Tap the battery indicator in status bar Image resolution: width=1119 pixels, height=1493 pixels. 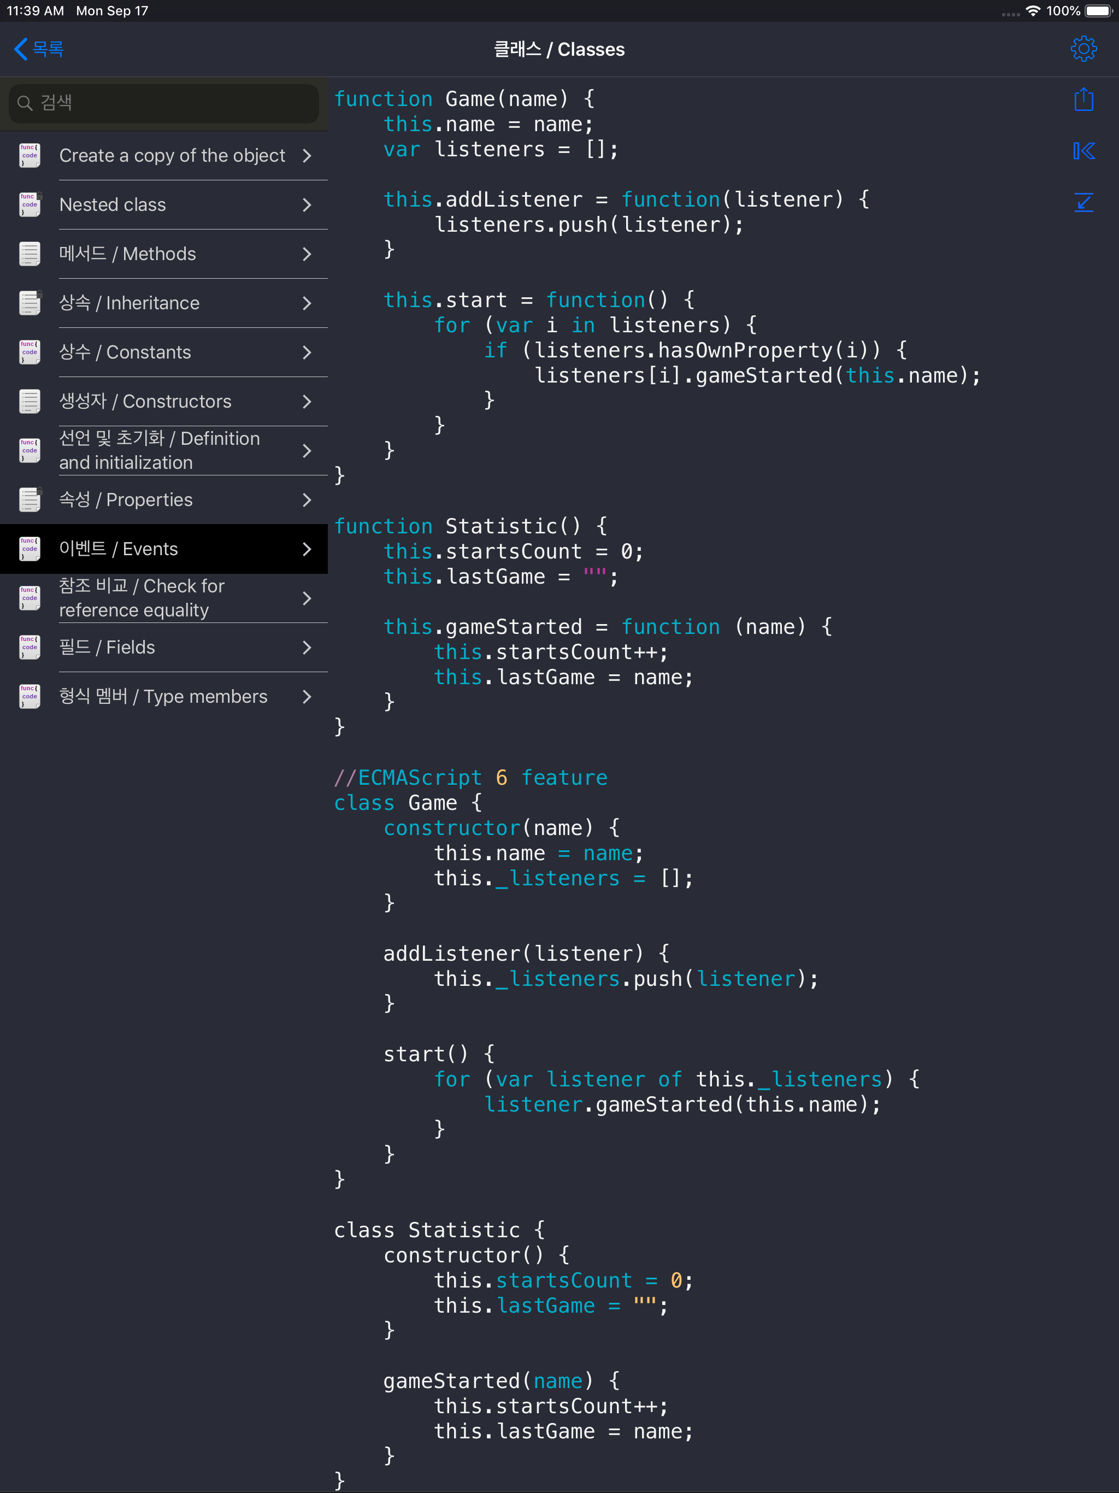(x=1097, y=11)
